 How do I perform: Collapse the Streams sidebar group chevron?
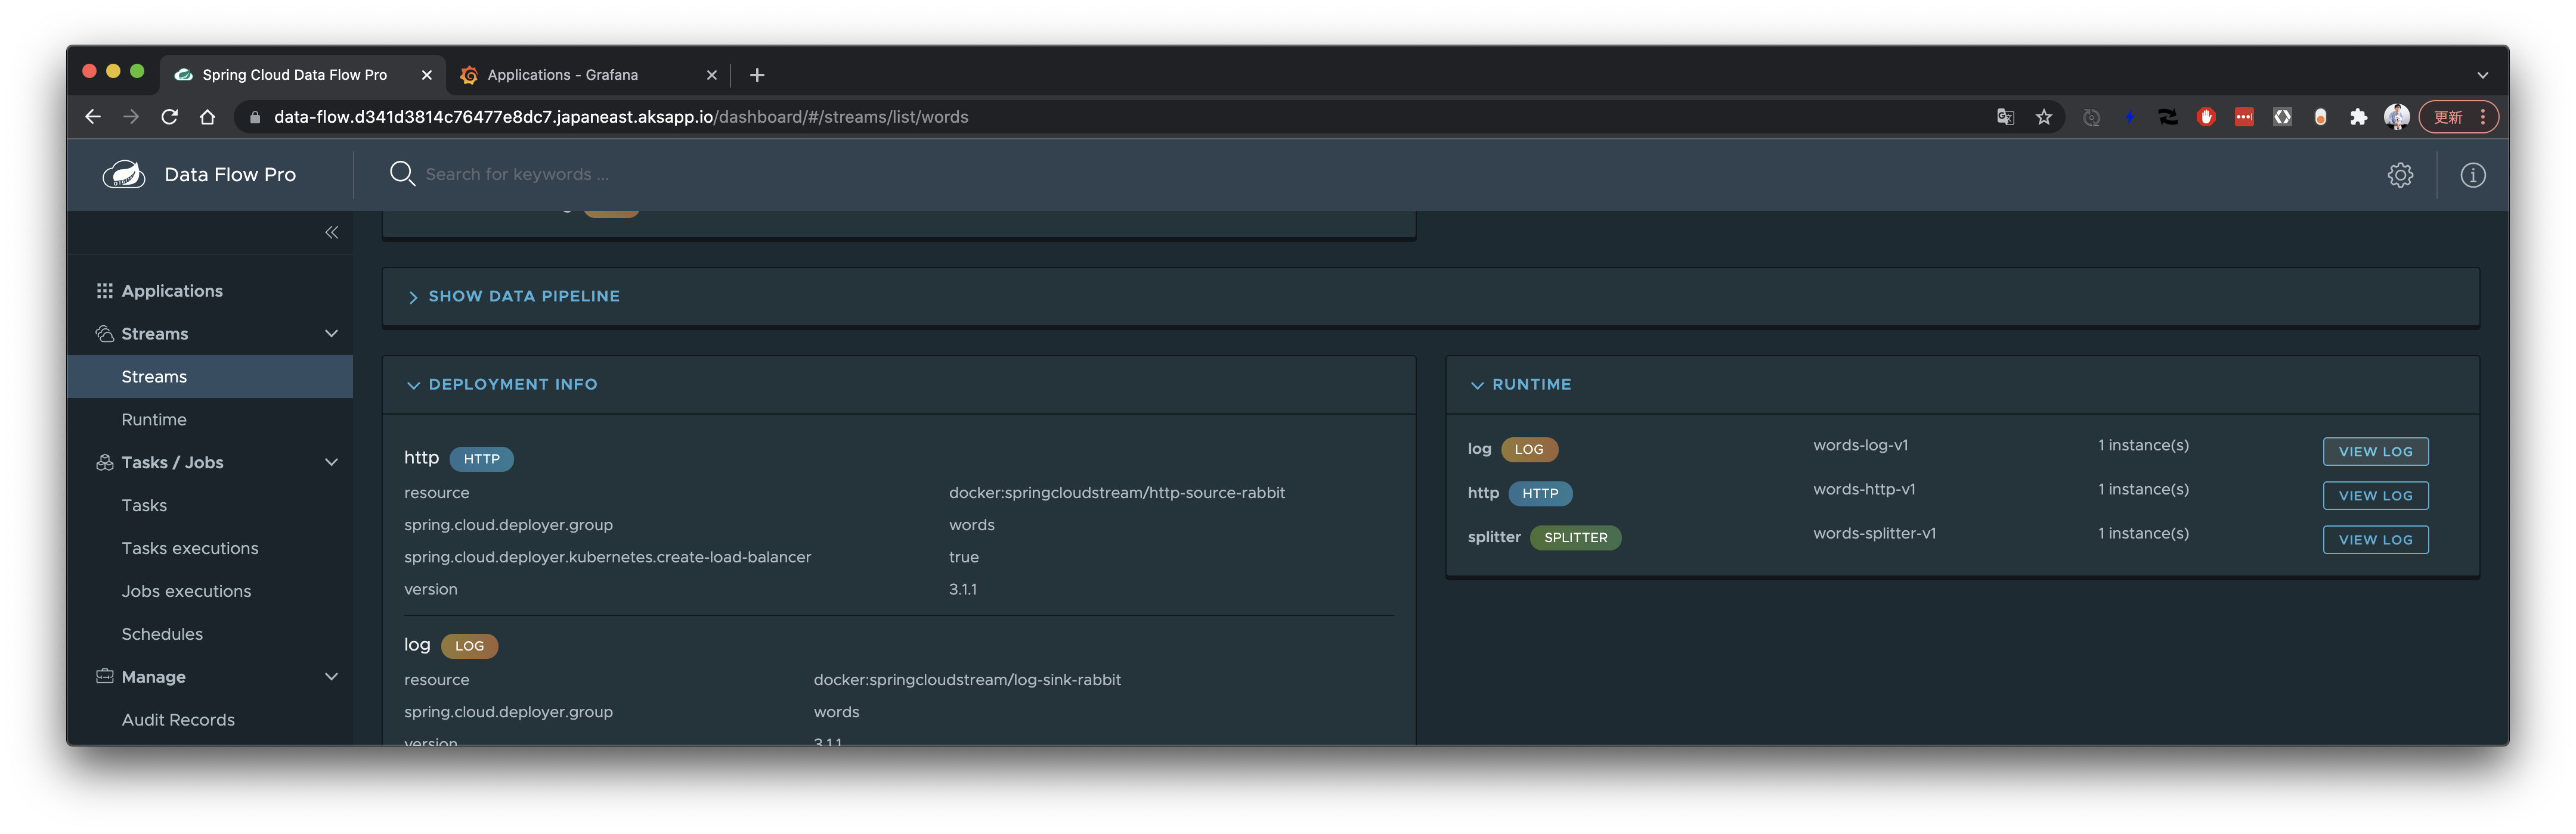[x=331, y=334]
